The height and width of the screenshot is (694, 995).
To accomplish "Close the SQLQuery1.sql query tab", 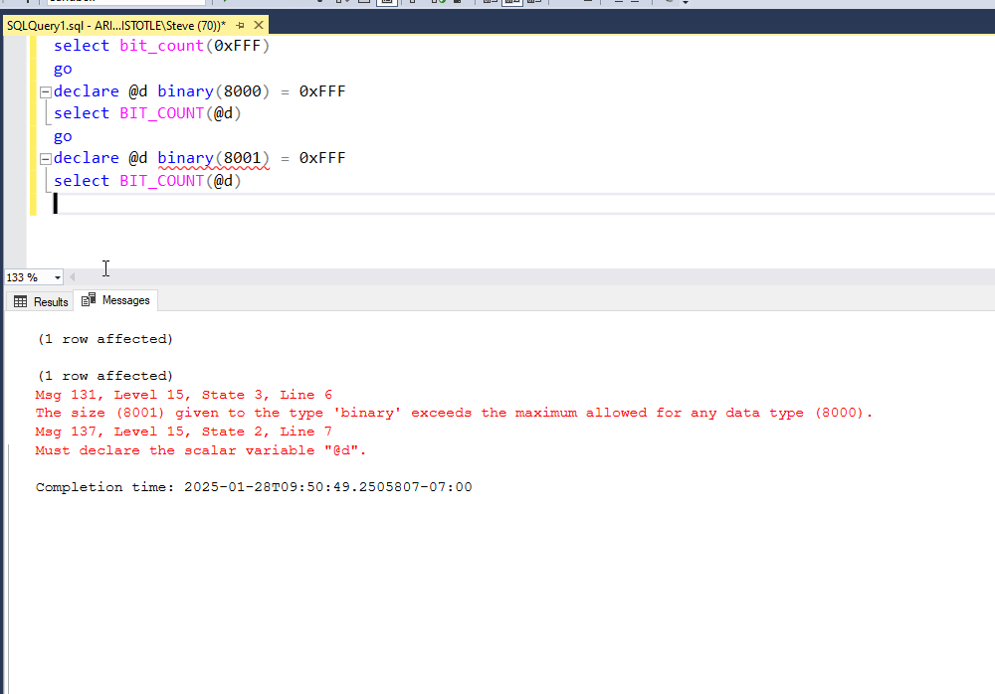I will coord(259,26).
